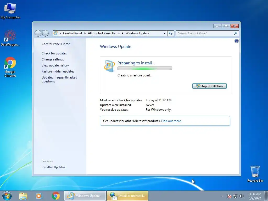
Task: Open Control Panel Home link
Action: tap(56, 44)
